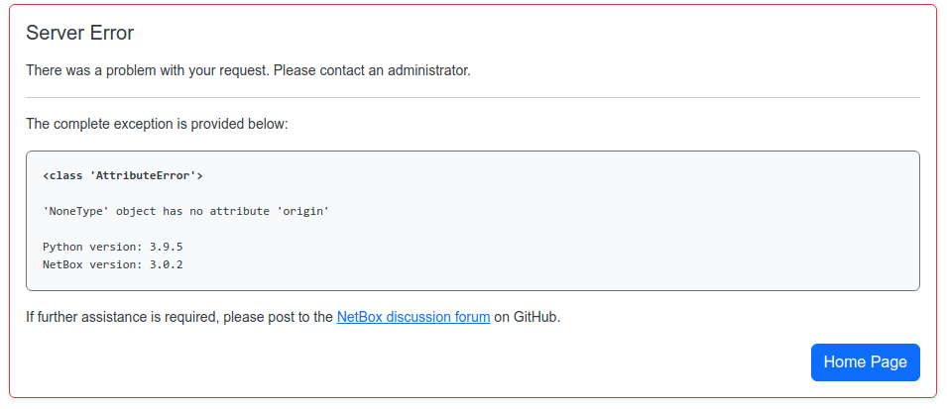The image size is (947, 409).
Task: Click the Server Error heading
Action: click(79, 33)
